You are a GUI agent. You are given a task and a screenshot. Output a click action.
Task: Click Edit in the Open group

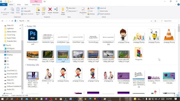[x=90, y=11]
